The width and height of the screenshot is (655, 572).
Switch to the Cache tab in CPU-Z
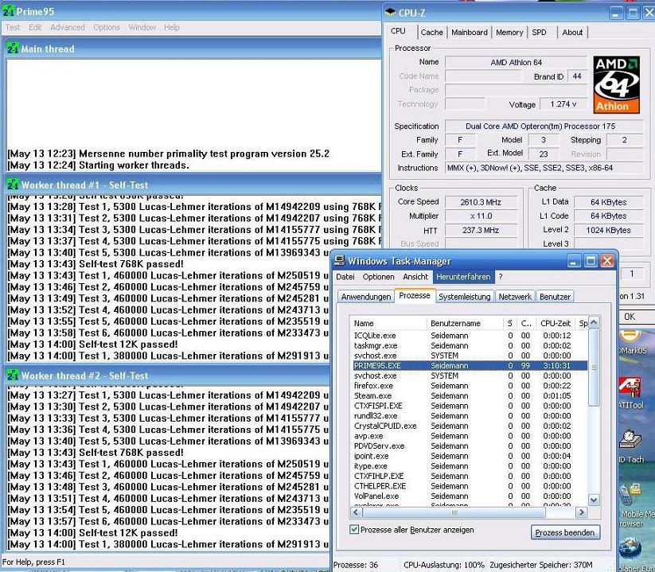(431, 32)
